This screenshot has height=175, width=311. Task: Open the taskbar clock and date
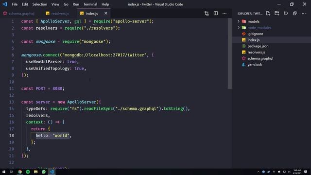tap(297, 172)
